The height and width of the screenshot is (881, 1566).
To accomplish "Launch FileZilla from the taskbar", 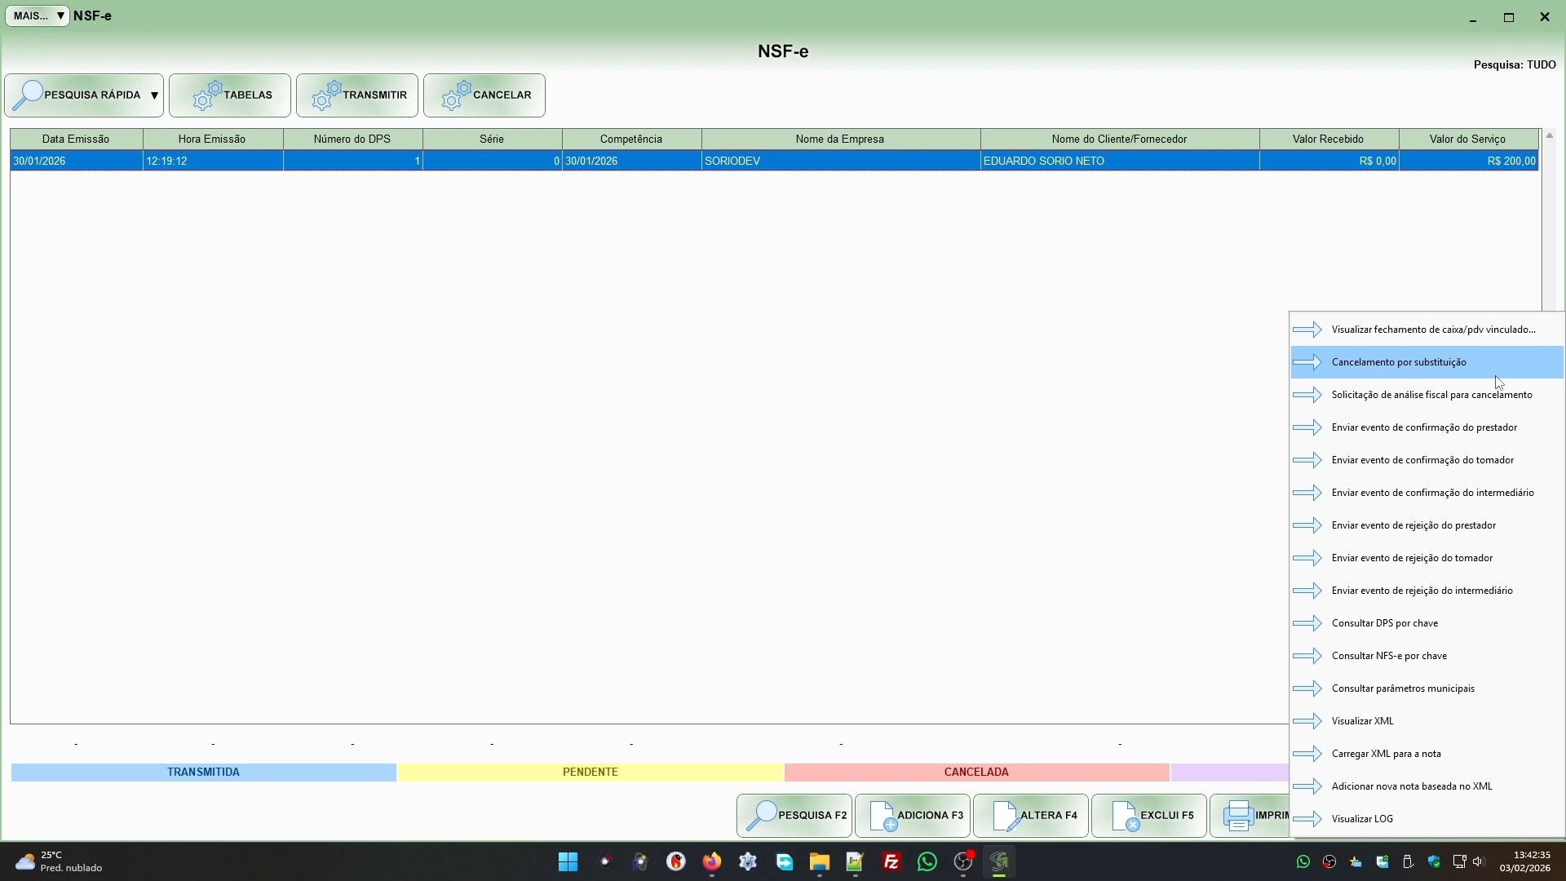I will 891,862.
